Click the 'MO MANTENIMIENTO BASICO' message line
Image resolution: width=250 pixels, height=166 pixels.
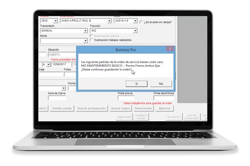120,66
